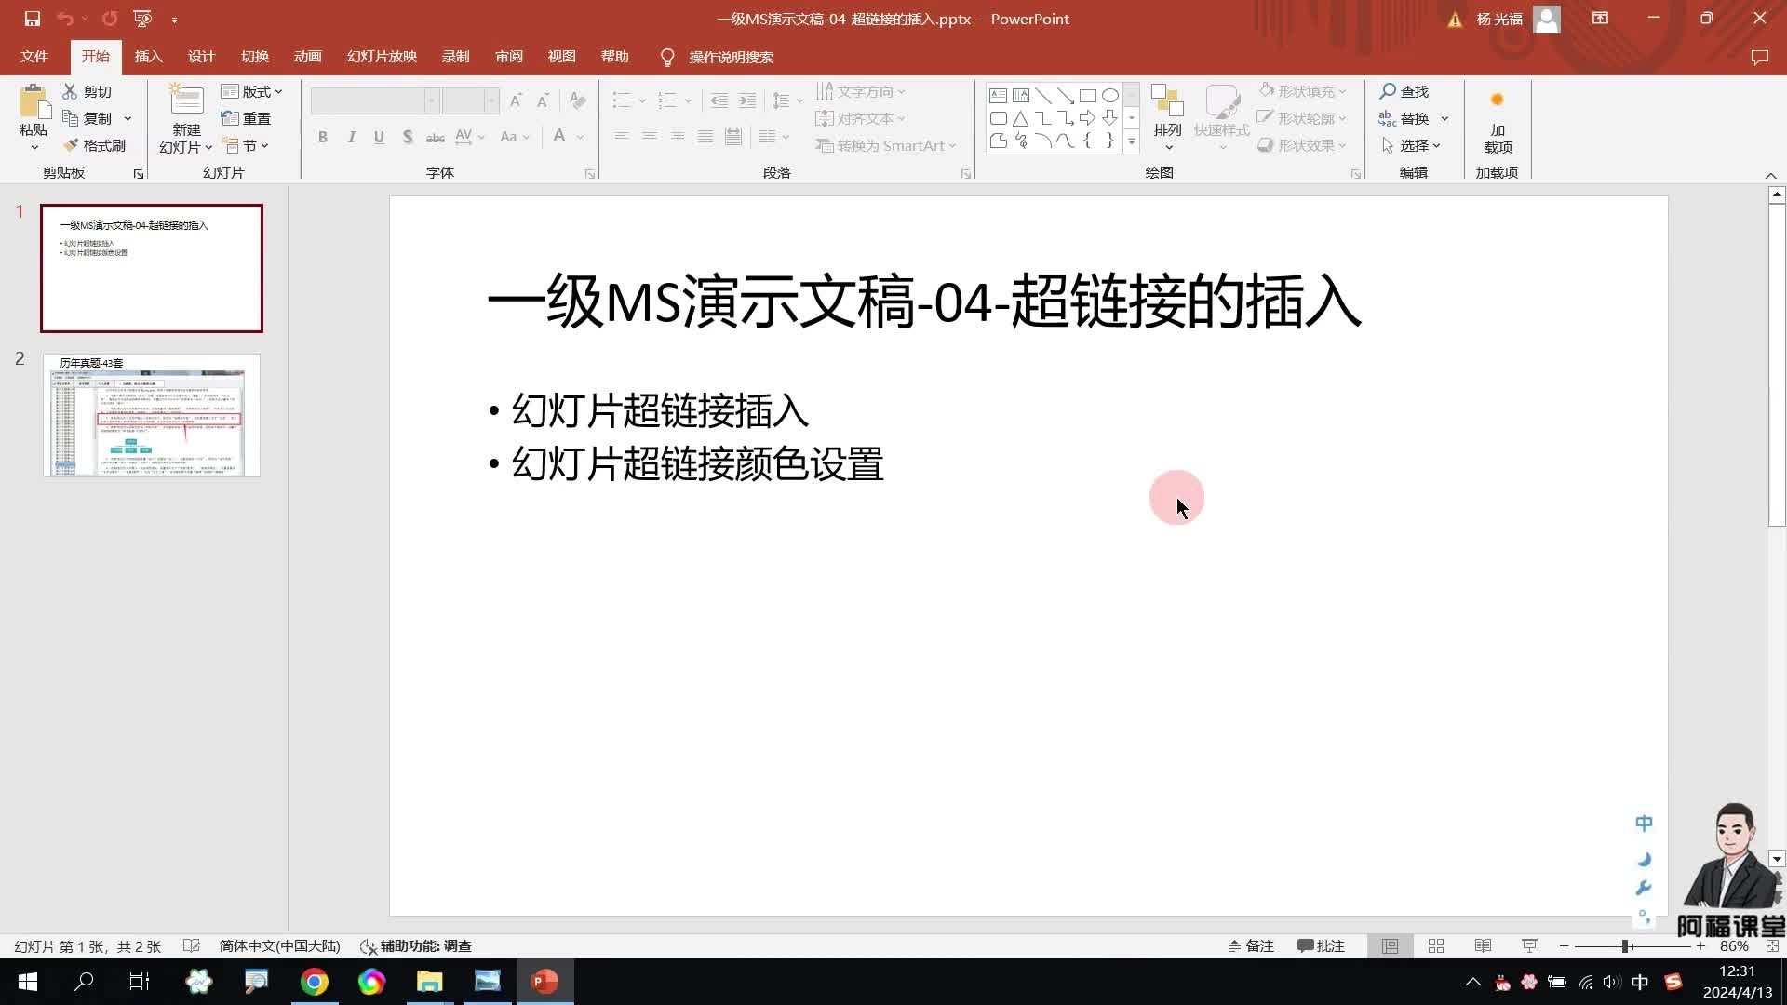
Task: Select slide 2 thumbnail 历年真题-43套
Action: [x=151, y=415]
